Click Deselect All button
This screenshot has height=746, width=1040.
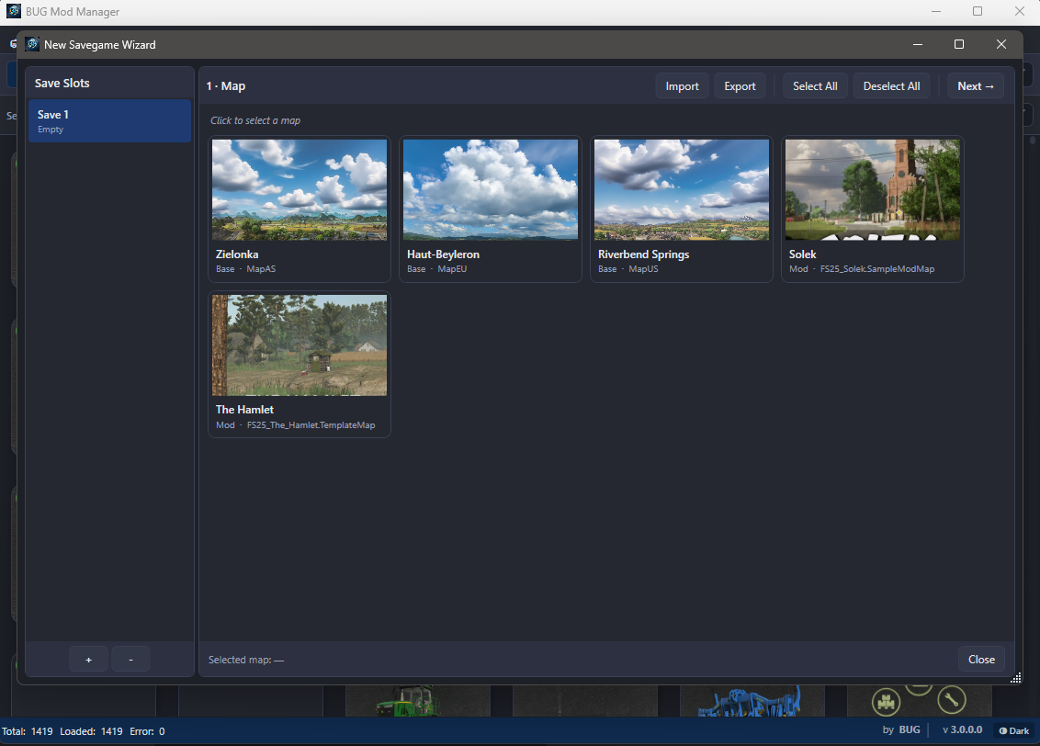891,86
